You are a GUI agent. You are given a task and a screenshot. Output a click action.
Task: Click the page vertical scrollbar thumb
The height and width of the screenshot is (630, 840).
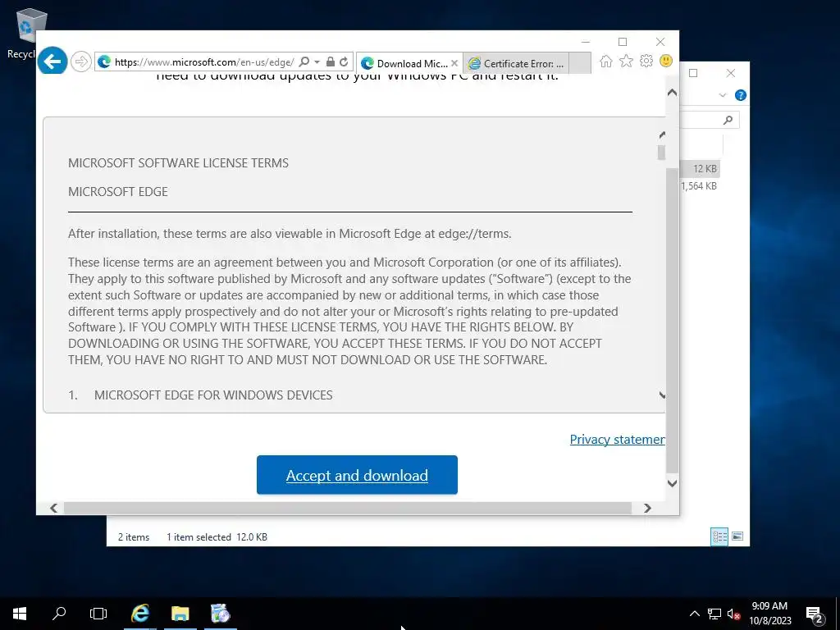[x=673, y=320]
